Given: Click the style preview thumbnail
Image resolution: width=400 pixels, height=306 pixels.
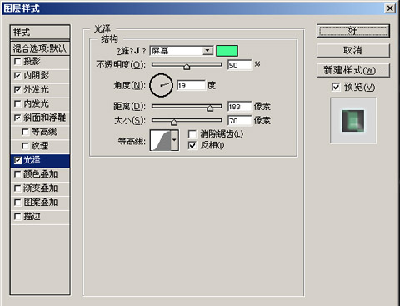Looking at the screenshot, I should [353, 121].
